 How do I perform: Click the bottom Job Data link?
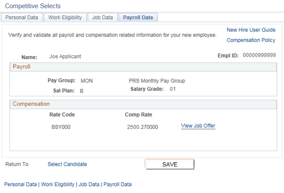[89, 185]
